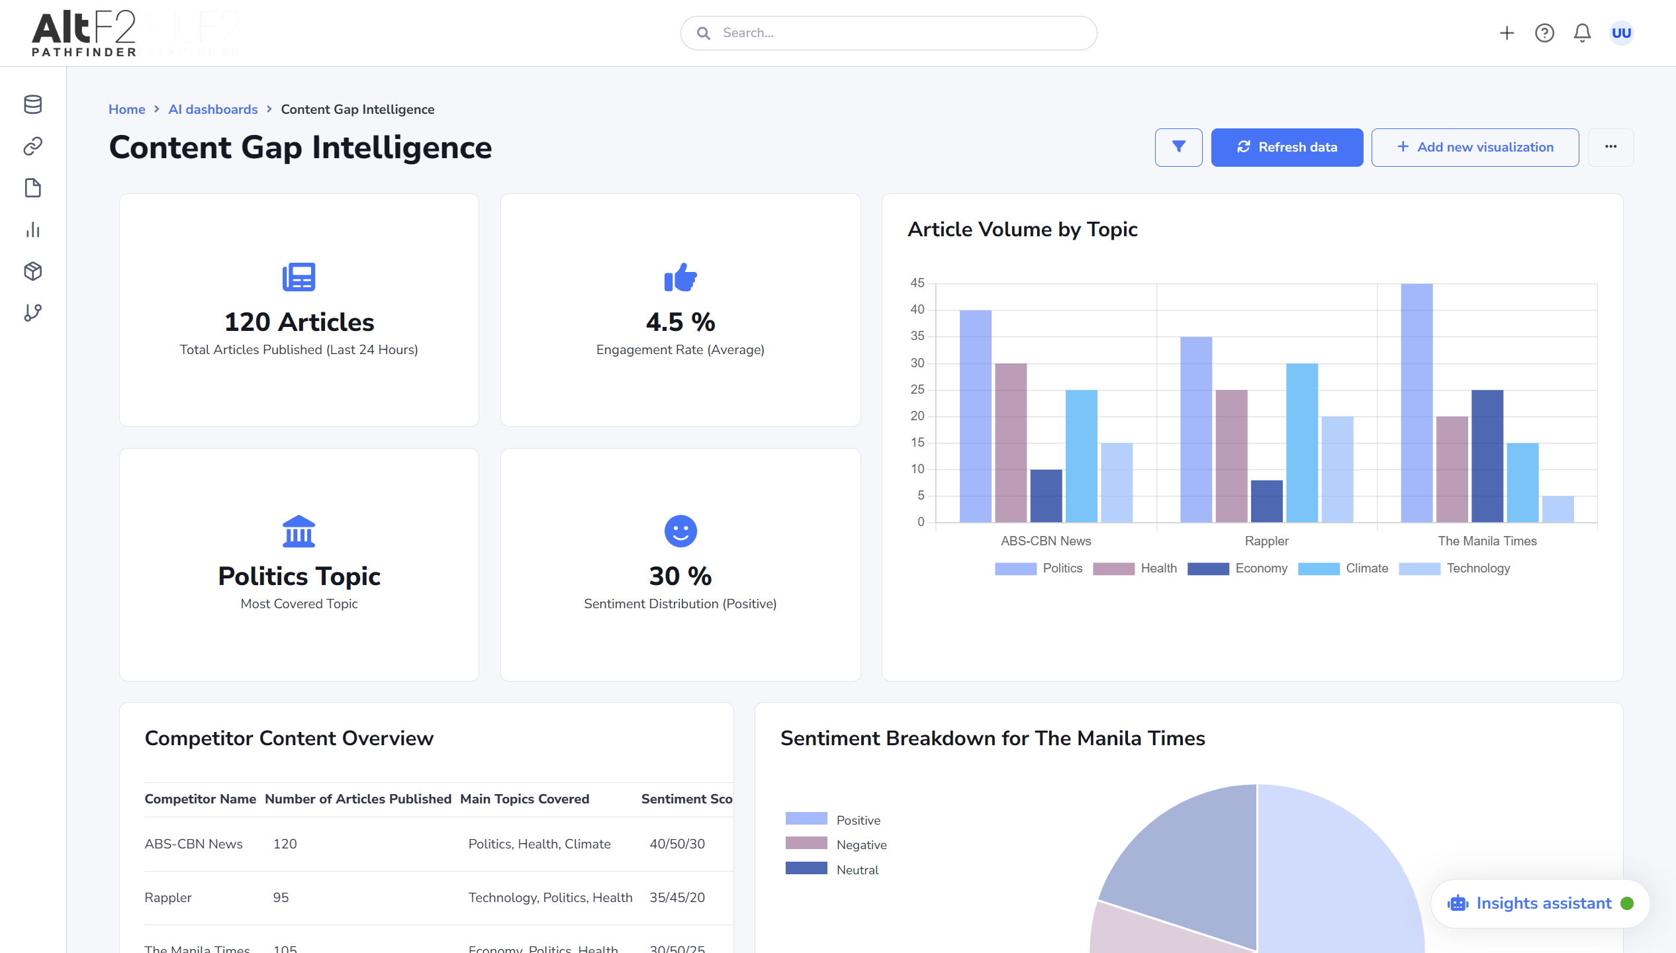The width and height of the screenshot is (1676, 953).
Task: Click Refresh data button
Action: [x=1287, y=147]
